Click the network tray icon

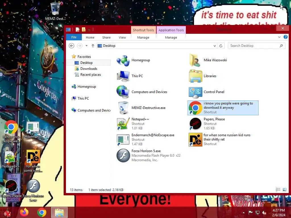pos(257,212)
